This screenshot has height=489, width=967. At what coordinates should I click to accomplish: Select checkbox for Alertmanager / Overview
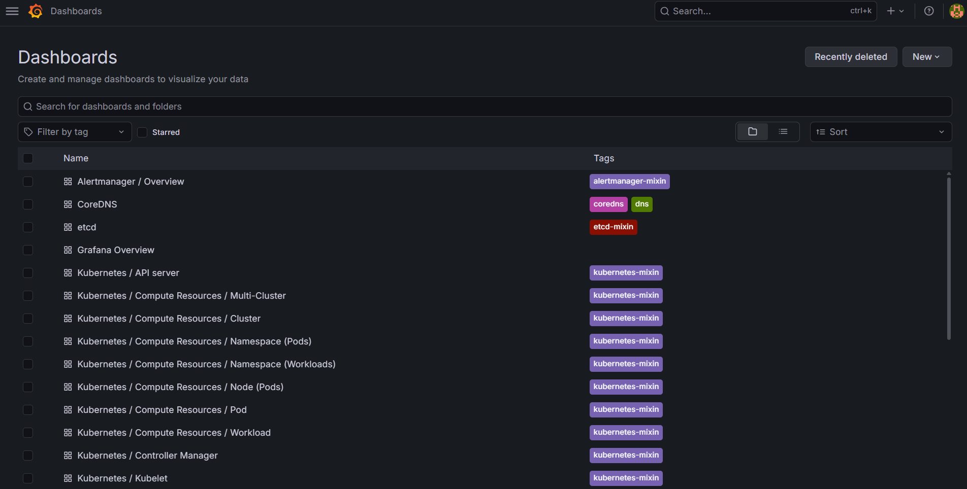28,182
